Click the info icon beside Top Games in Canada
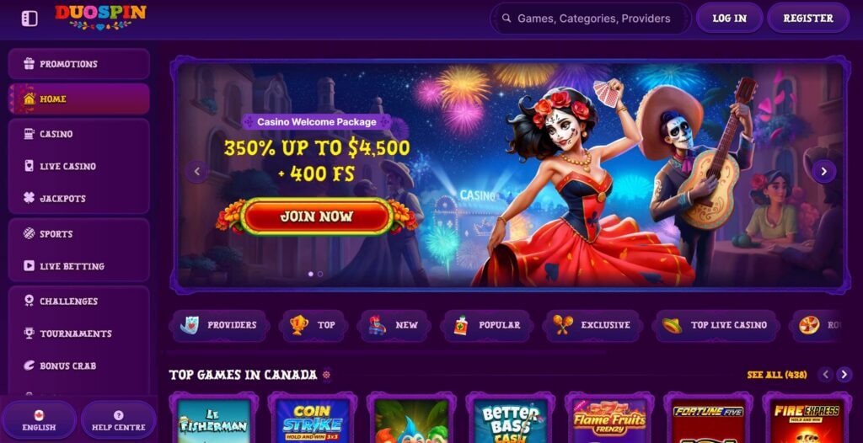863x443 pixels. point(327,375)
